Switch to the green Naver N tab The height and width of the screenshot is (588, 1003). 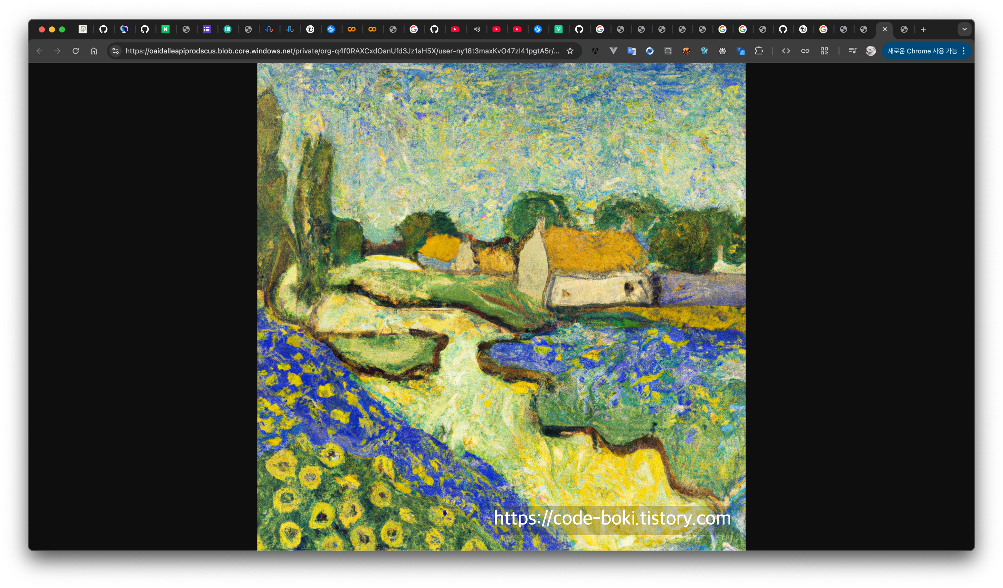[165, 29]
